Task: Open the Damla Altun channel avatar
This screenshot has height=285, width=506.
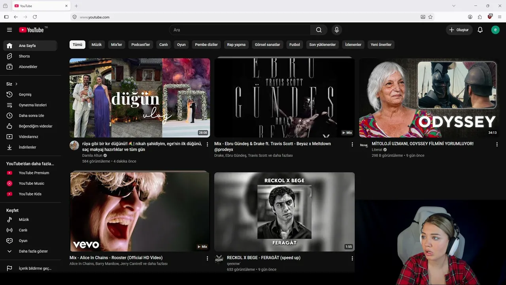Action: tap(74, 145)
